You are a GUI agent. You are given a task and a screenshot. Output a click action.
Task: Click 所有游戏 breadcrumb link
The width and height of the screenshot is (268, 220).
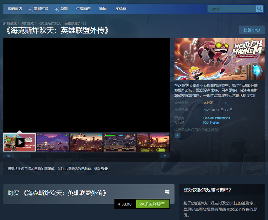pyautogui.click(x=10, y=23)
